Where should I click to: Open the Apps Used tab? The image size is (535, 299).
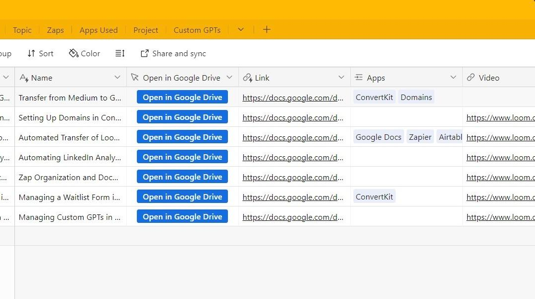click(x=98, y=30)
